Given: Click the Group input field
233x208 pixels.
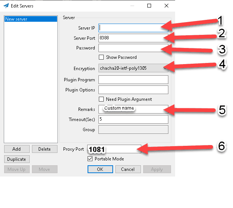Looking at the screenshot, I should pos(133,129).
